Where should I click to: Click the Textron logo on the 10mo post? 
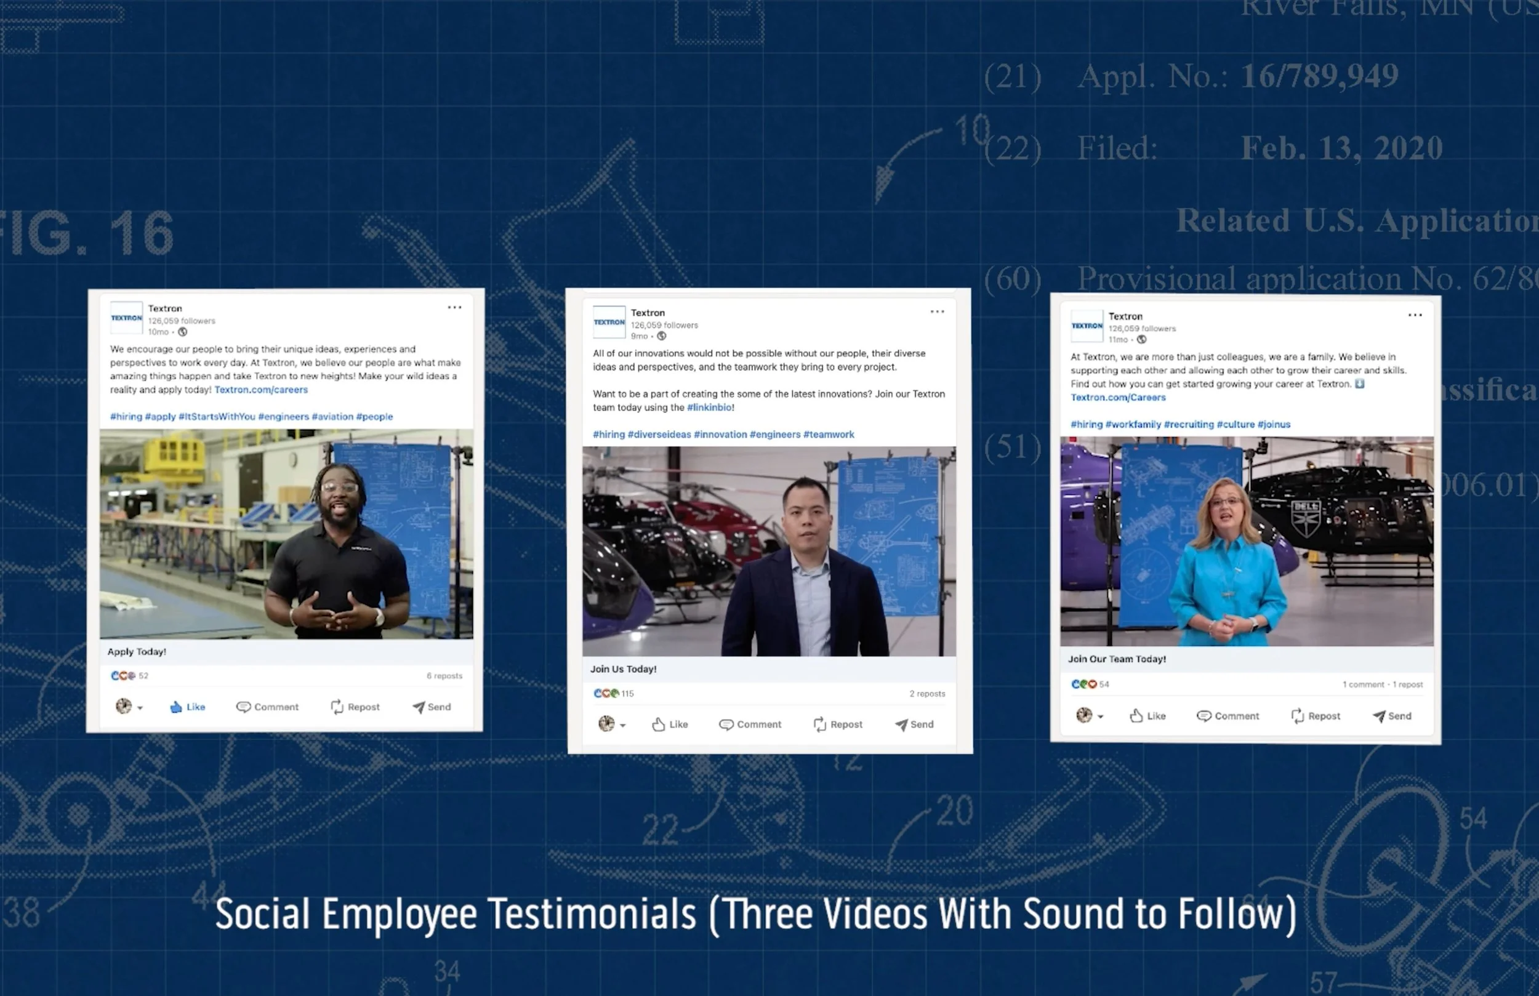126,318
